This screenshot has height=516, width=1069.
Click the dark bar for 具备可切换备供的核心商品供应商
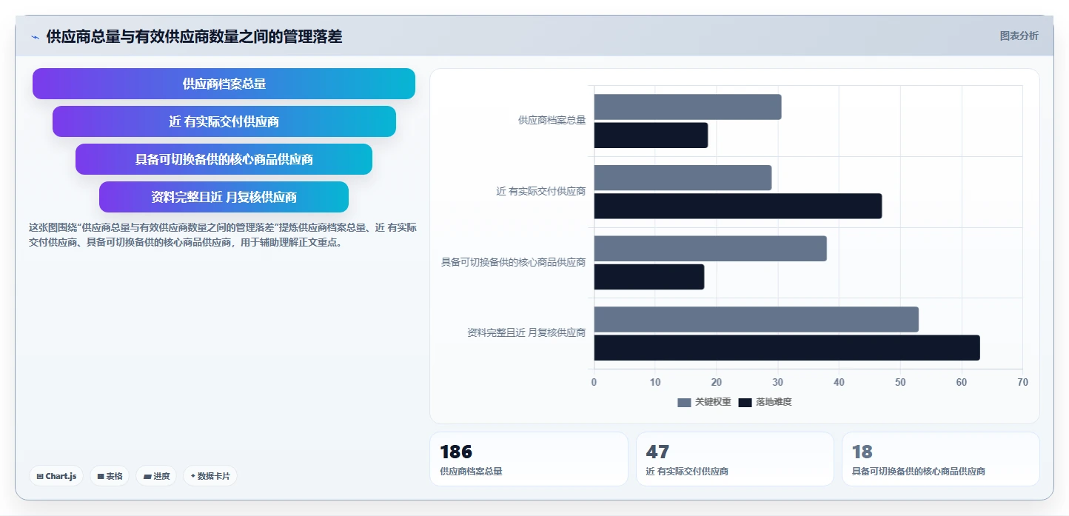tap(649, 277)
